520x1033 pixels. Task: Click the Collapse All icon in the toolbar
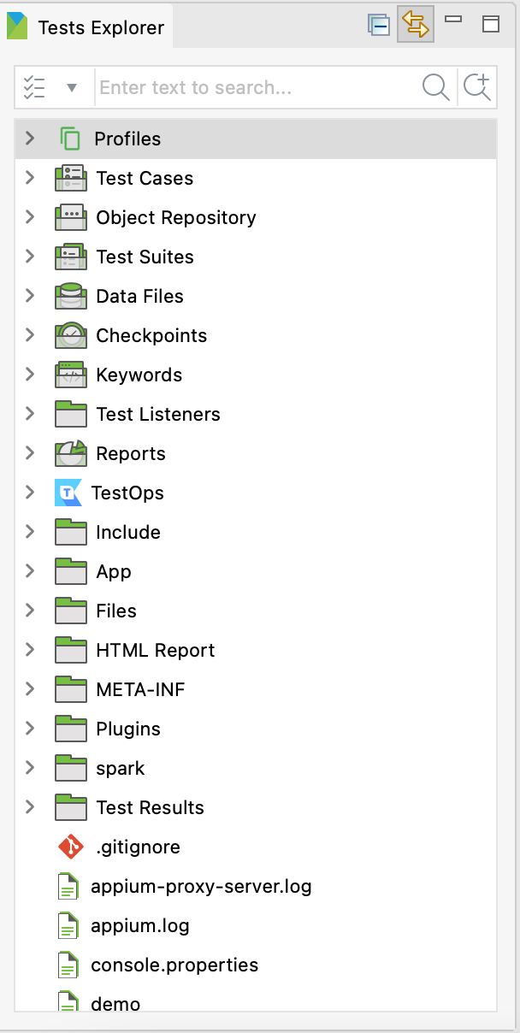(379, 25)
